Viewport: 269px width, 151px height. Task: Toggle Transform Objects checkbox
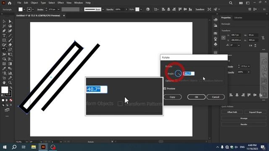177,81
